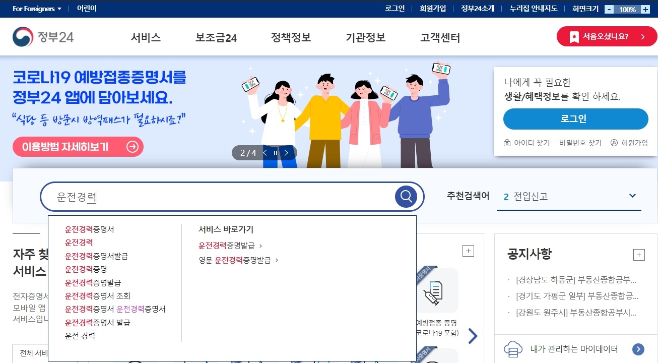Click the 처음오셨나요? button

click(x=607, y=37)
